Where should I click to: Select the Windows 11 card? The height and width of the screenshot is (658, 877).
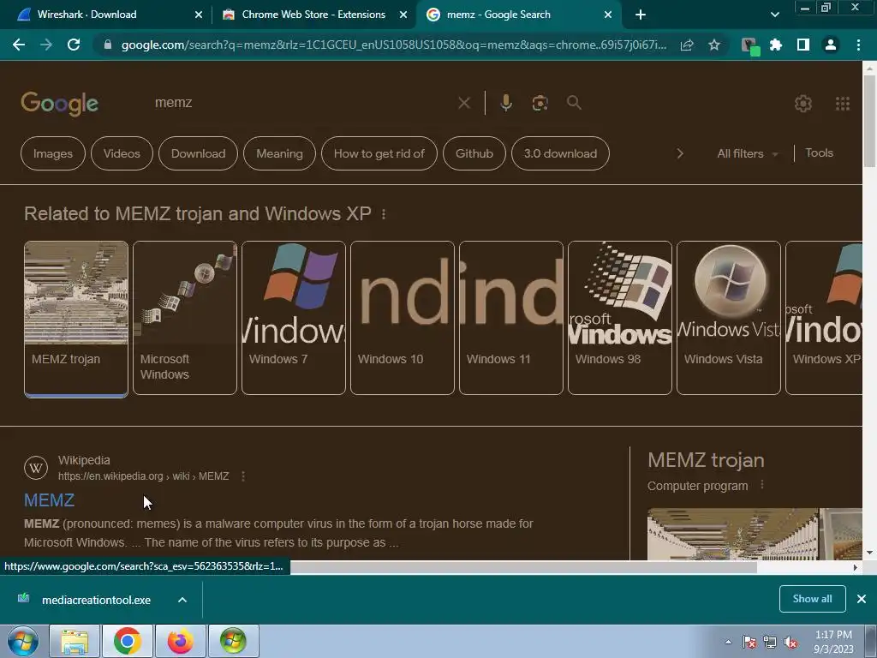pyautogui.click(x=511, y=318)
